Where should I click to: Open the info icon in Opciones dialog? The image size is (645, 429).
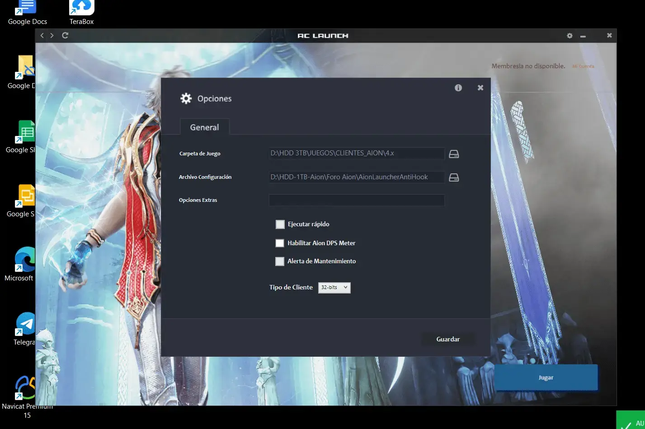[x=458, y=88]
